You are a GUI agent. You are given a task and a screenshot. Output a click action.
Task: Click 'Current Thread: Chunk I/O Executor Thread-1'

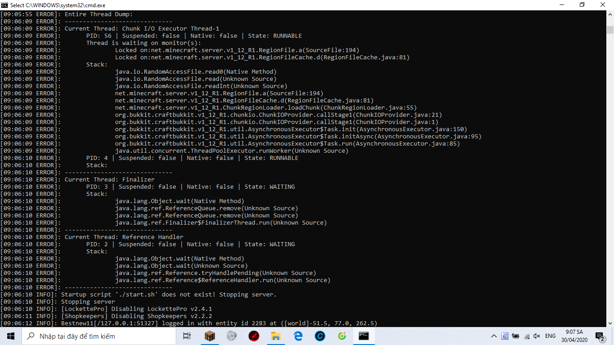click(x=142, y=29)
